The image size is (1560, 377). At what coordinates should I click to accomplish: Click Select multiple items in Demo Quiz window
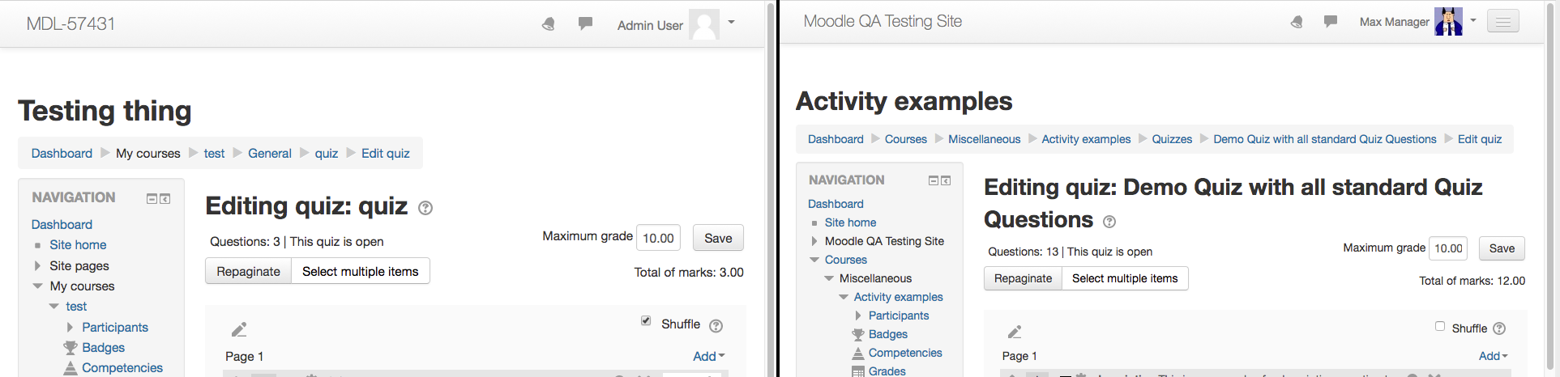(x=1125, y=278)
